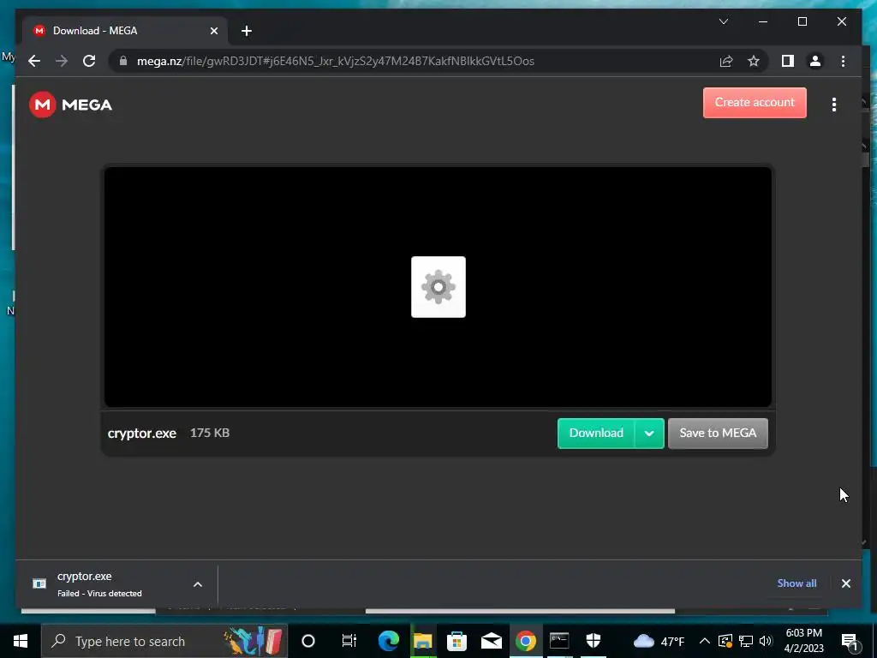877x658 pixels.
Task: Click the MEGA logo
Action: point(70,105)
